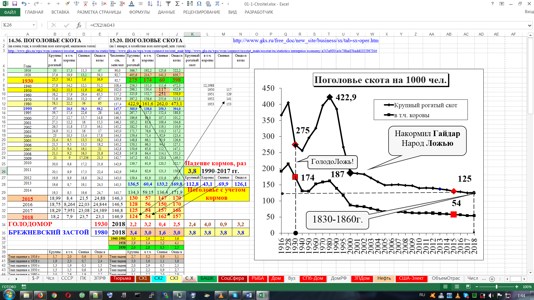
Task: Switch to the БАШК sheet tab
Action: pos(207,278)
